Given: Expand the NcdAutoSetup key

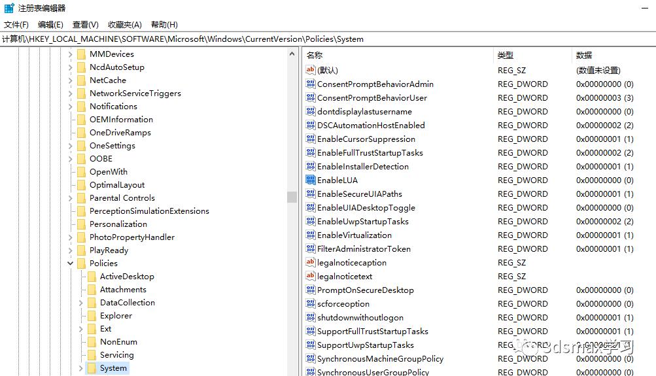Looking at the screenshot, I should [x=70, y=67].
